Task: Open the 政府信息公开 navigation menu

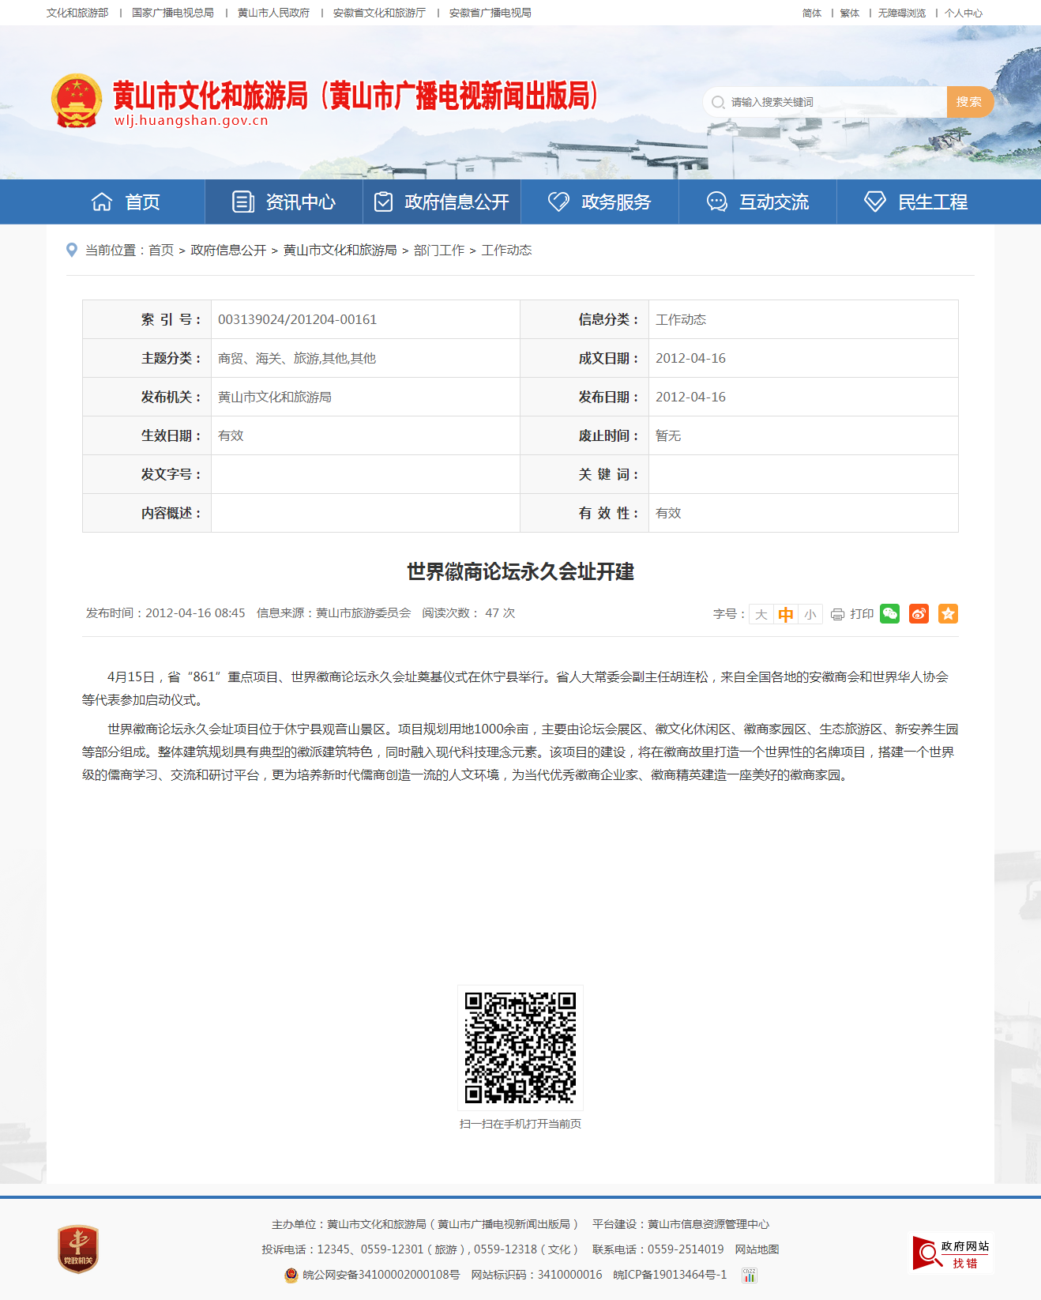Action: [442, 202]
